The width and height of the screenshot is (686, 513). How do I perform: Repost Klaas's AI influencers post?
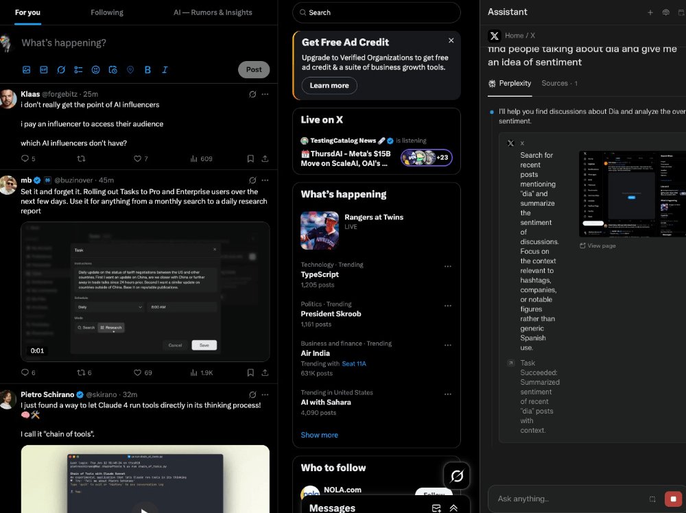pyautogui.click(x=82, y=158)
